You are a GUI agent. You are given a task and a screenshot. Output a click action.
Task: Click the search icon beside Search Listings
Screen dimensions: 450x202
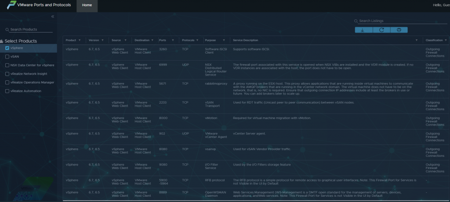pos(356,21)
